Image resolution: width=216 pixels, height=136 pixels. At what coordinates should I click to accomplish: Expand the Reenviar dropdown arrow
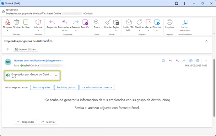point(76,30)
